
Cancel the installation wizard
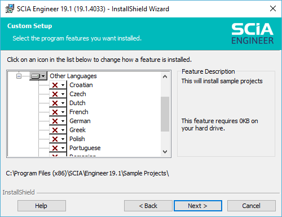(x=252, y=206)
